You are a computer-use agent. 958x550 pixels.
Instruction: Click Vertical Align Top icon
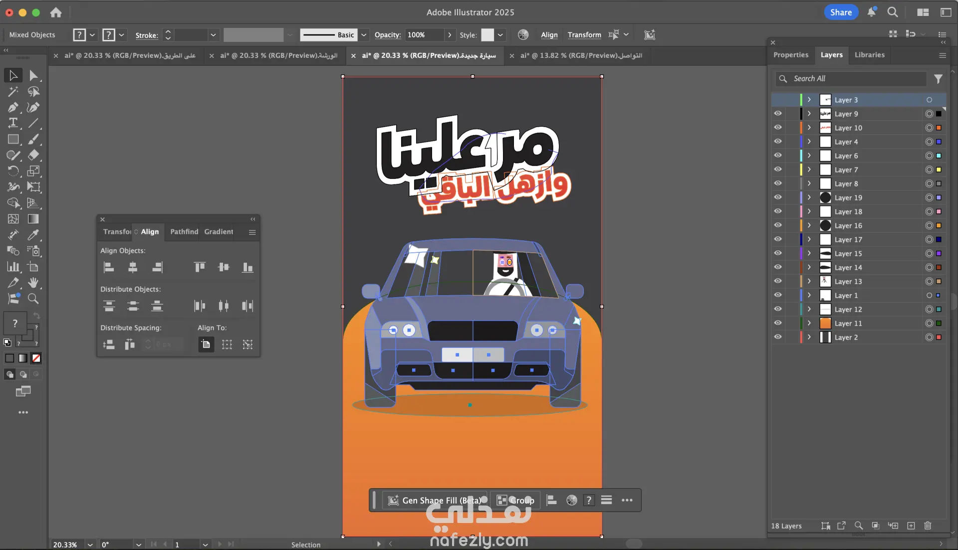pos(200,267)
